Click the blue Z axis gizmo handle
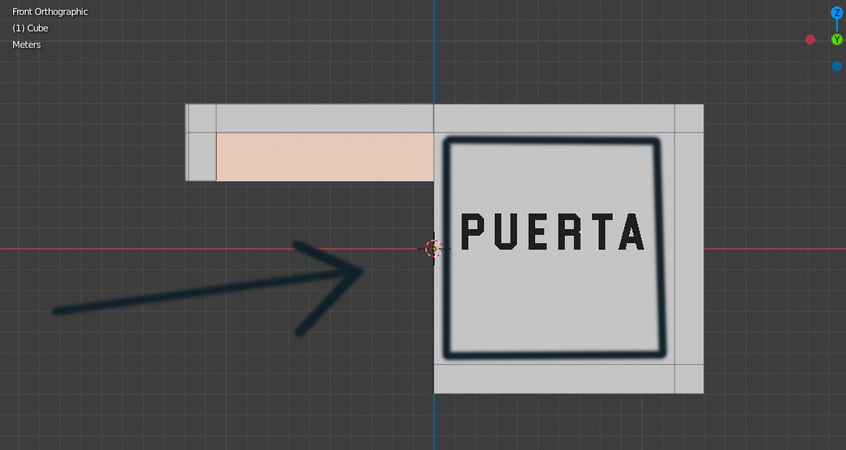 [x=837, y=12]
